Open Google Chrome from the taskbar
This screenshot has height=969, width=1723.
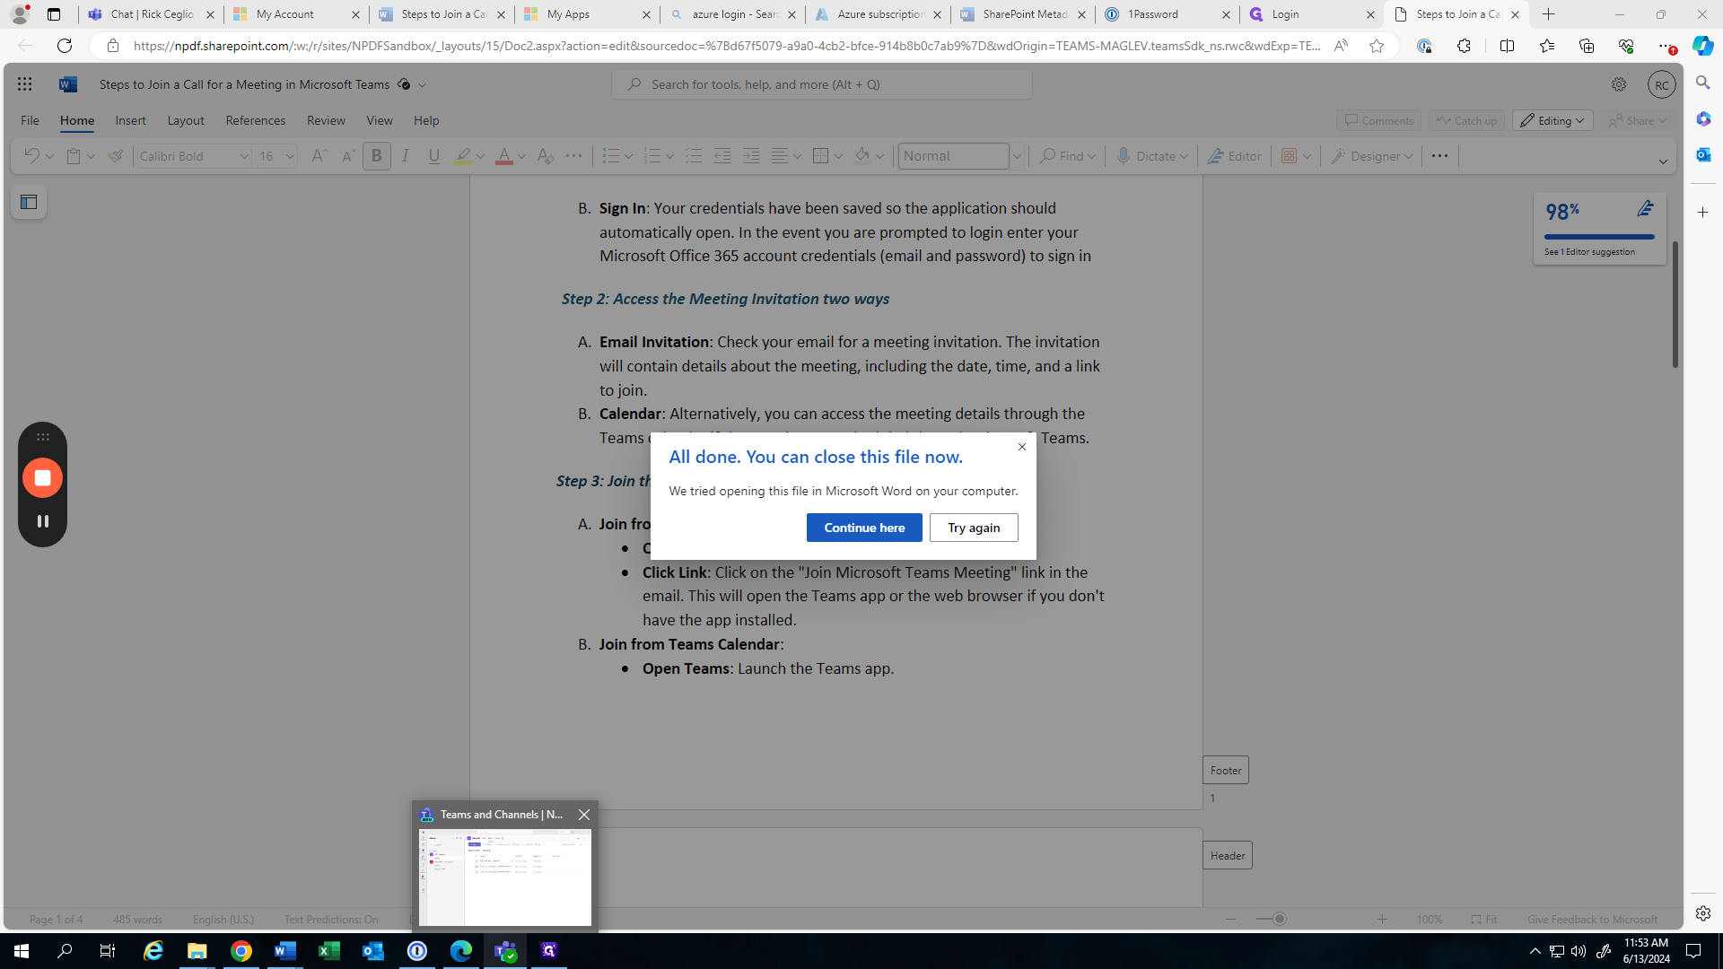241,951
